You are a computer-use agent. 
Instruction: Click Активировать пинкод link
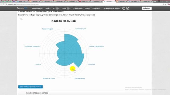tap(112, 8)
